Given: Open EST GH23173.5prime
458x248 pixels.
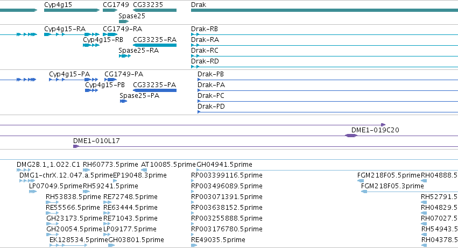Looking at the screenshot, I should pos(74,218).
